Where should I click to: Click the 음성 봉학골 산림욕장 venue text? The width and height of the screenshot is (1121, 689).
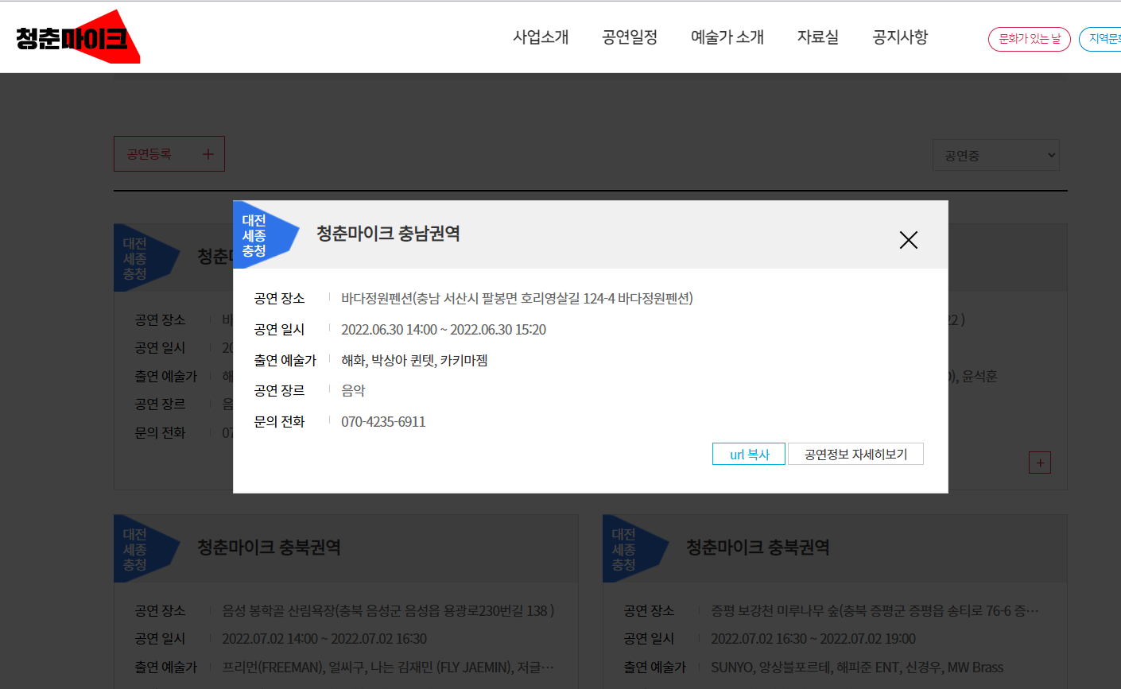(x=388, y=611)
